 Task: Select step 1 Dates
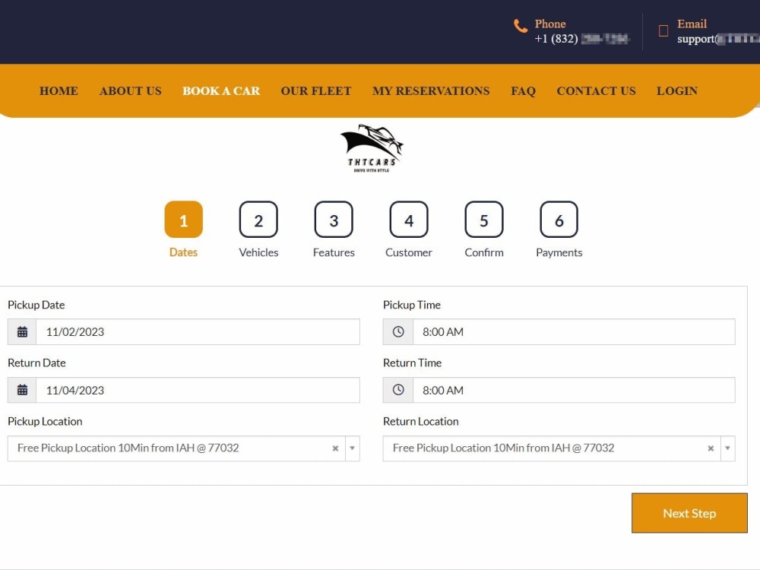184,220
